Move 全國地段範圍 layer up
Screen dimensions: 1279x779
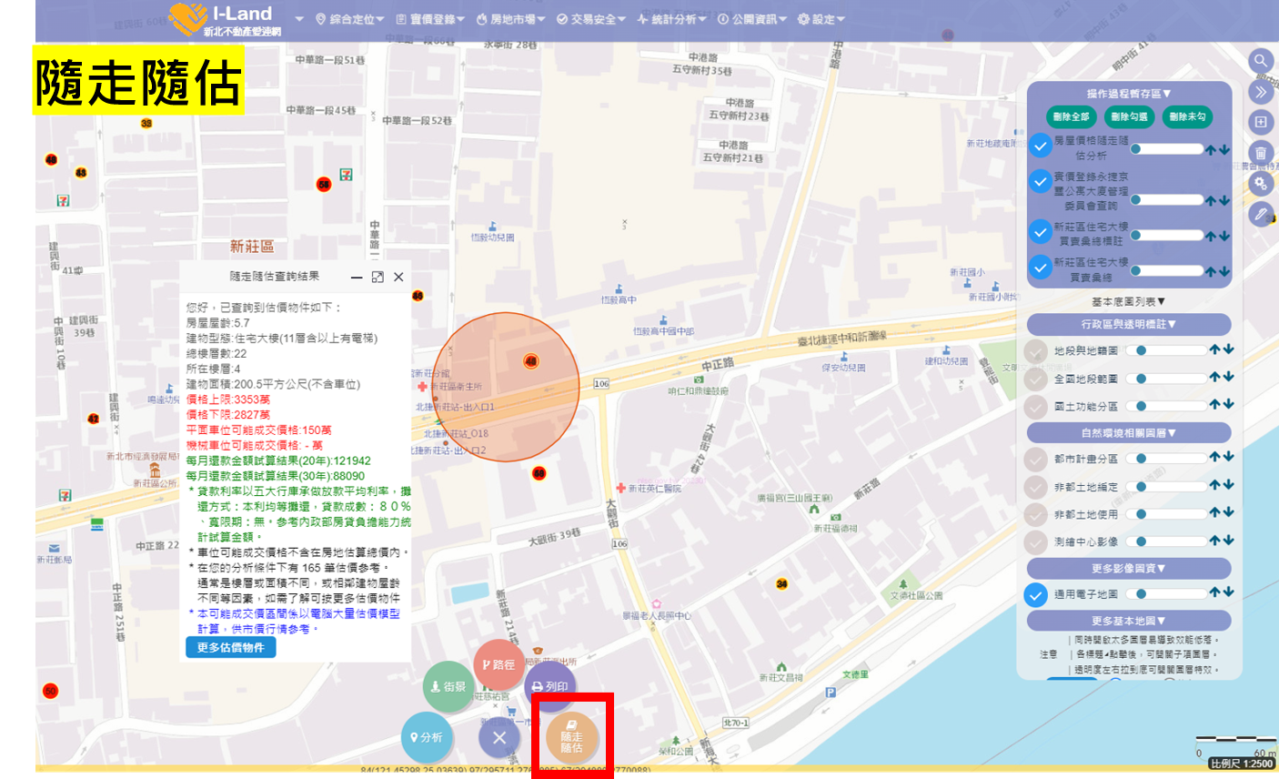[1215, 377]
